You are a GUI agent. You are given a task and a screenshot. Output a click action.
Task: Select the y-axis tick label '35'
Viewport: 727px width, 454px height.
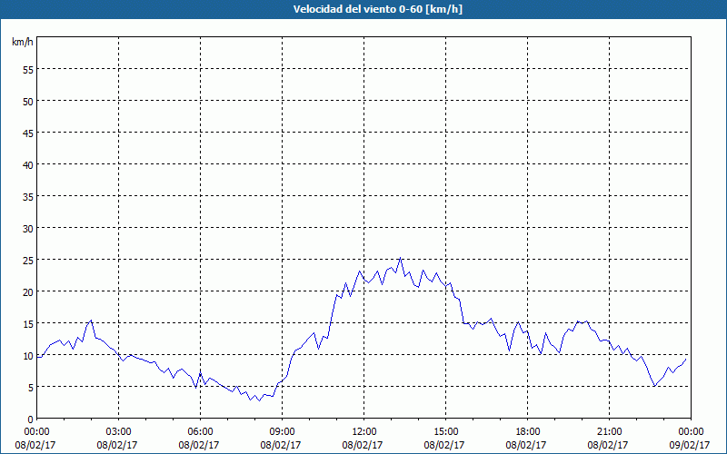click(x=28, y=196)
